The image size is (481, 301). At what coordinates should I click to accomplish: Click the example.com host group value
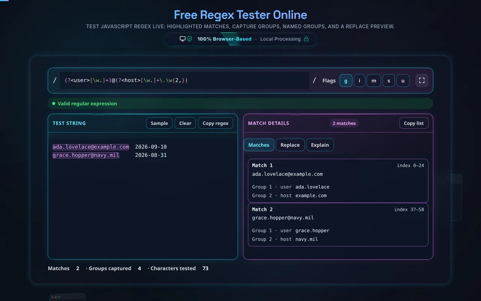coord(311,196)
